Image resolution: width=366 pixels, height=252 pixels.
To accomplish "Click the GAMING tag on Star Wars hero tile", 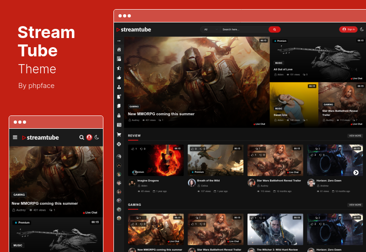I will point(328,104).
